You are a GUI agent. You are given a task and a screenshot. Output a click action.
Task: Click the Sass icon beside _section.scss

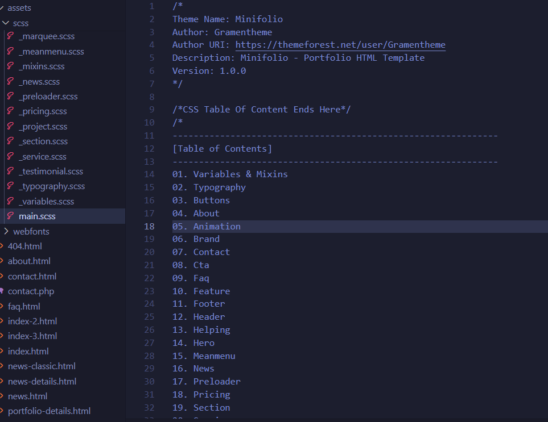point(10,141)
